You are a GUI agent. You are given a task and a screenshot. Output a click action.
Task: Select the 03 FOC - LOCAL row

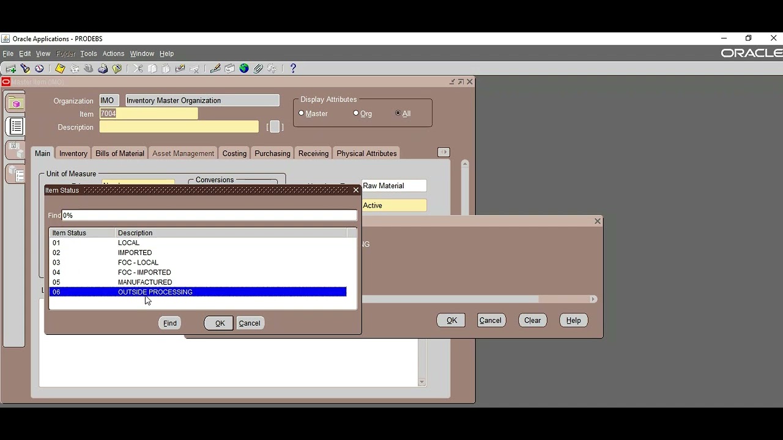tap(198, 262)
